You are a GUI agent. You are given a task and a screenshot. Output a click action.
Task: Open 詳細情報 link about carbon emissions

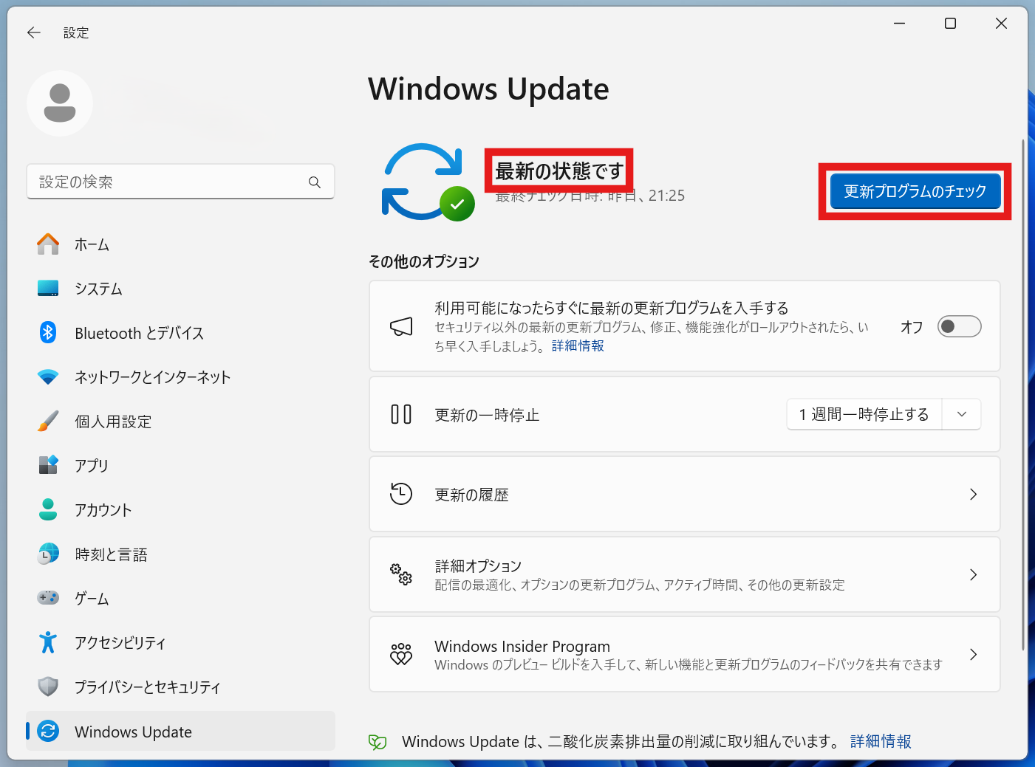pos(881,741)
